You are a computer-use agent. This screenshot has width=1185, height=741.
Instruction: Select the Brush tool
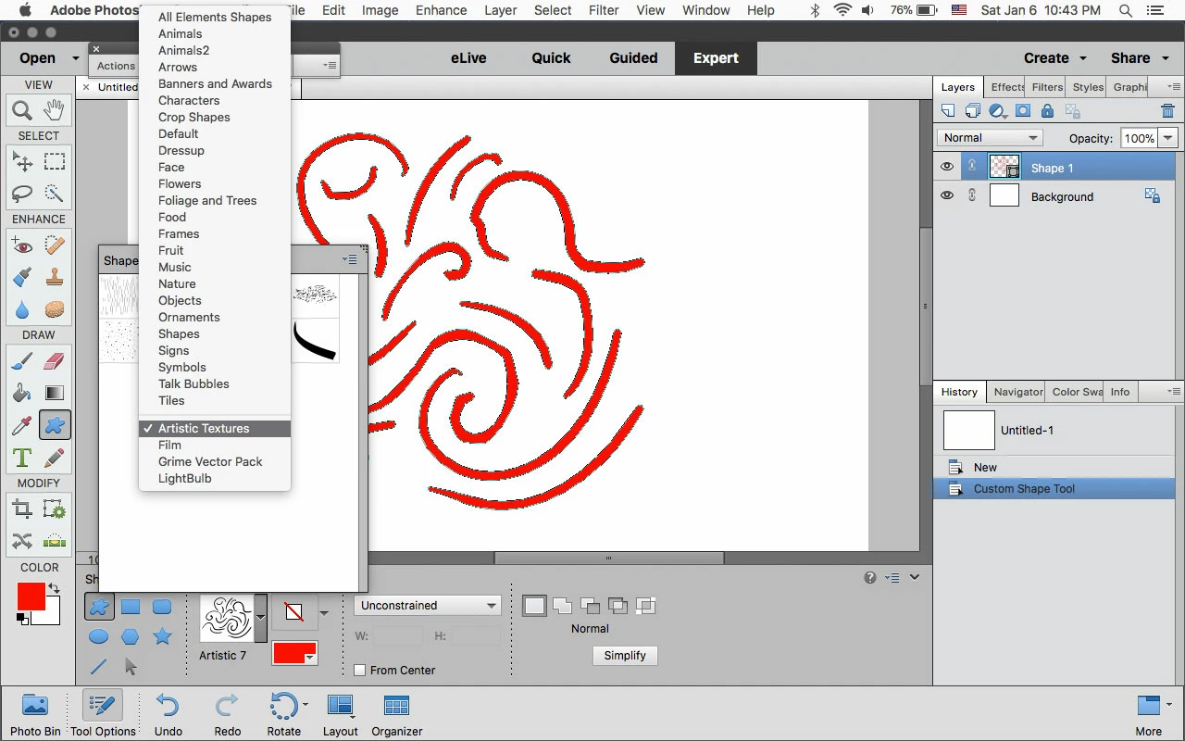pyautogui.click(x=22, y=360)
